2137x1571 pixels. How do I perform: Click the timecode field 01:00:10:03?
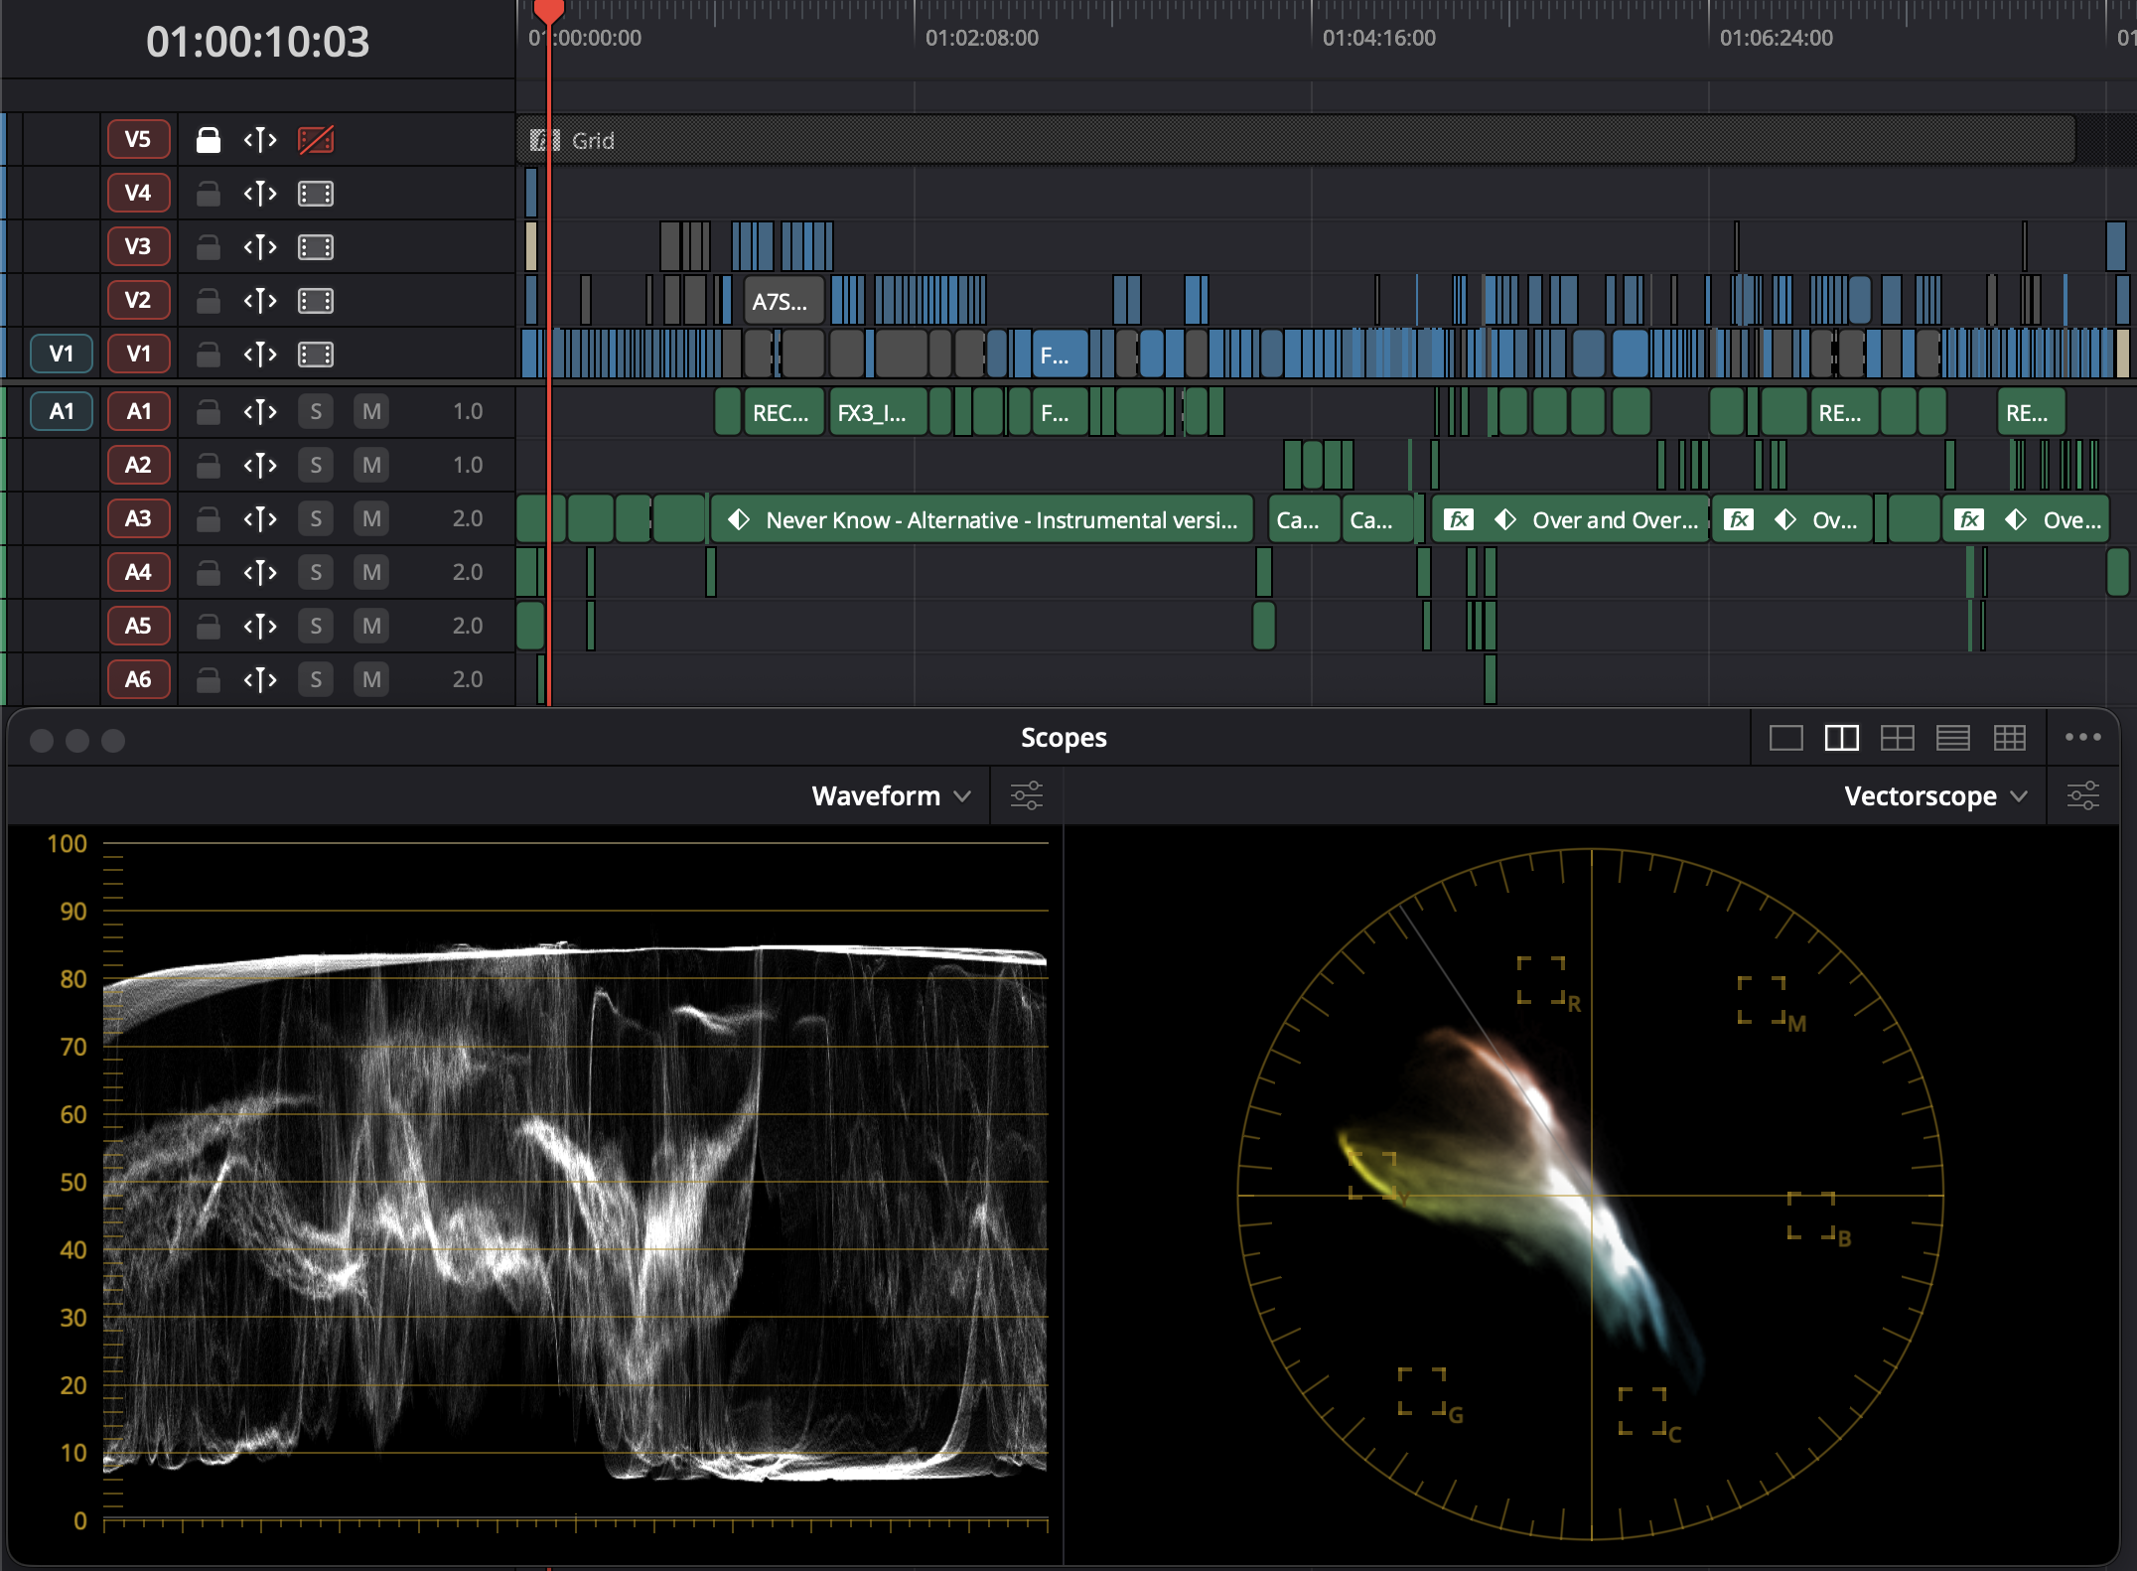(257, 42)
